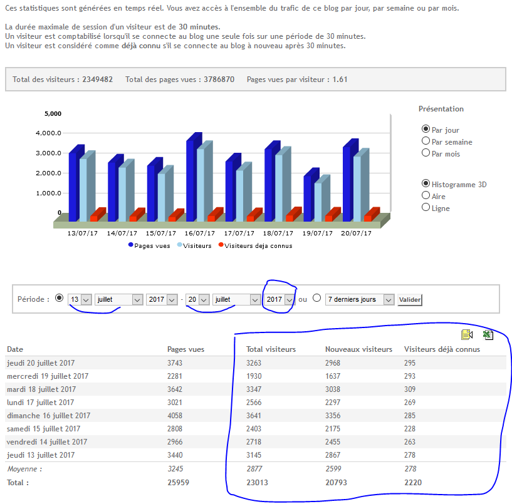Click the red bar for 13/07/17
The width and height of the screenshot is (512, 504).
(x=96, y=216)
